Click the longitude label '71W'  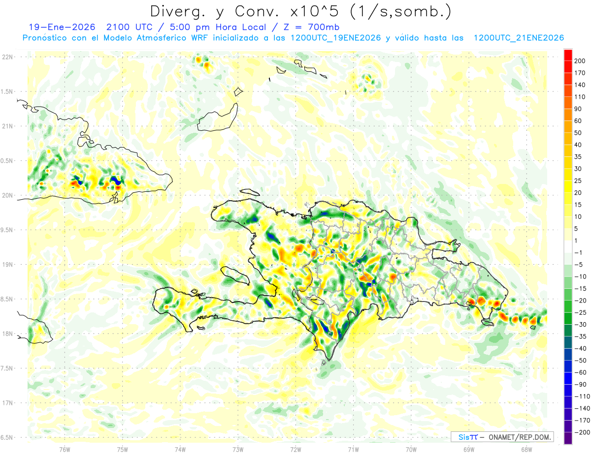pyautogui.click(x=353, y=449)
